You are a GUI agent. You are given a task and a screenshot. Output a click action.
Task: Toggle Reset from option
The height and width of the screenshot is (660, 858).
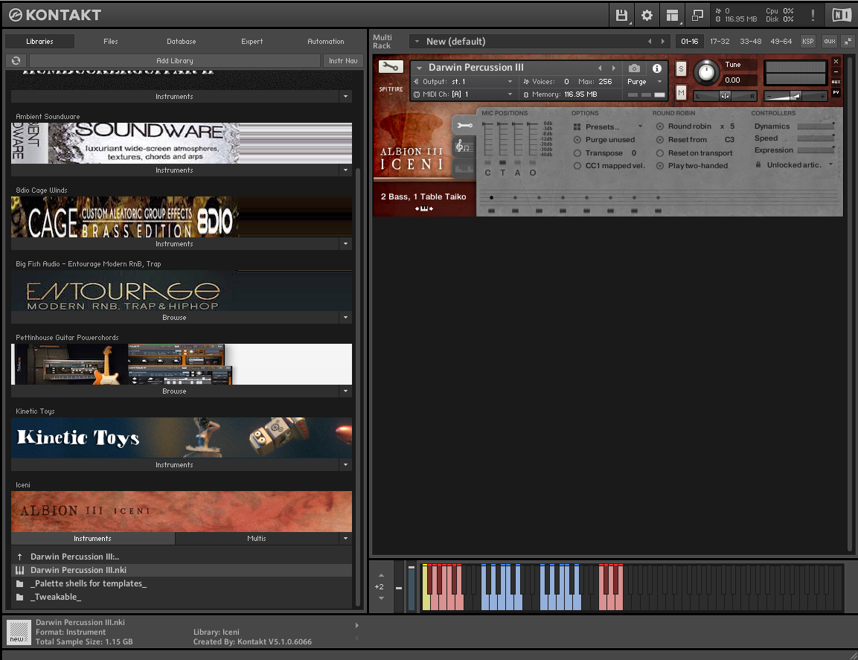[660, 140]
